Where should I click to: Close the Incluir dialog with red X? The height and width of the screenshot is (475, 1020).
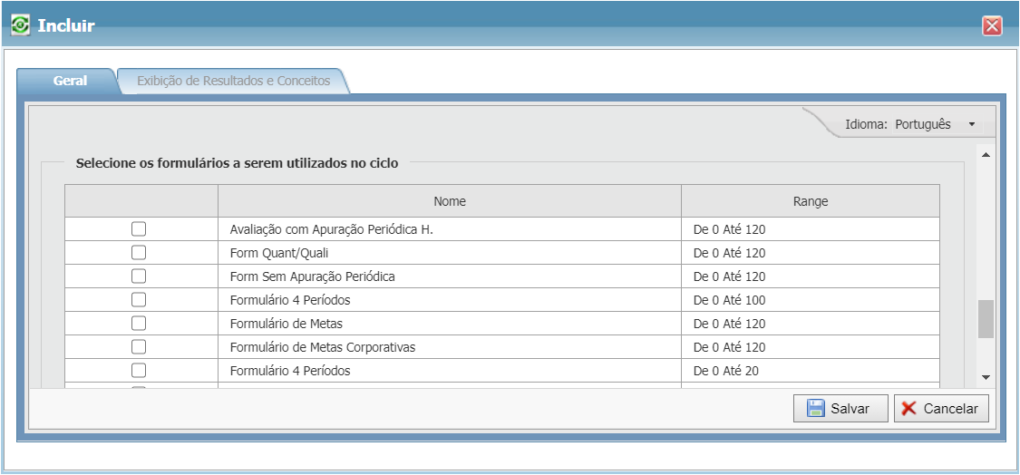point(992,26)
